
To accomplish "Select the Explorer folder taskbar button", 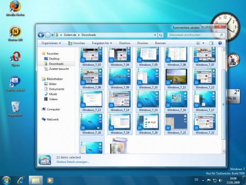I will [35, 180].
